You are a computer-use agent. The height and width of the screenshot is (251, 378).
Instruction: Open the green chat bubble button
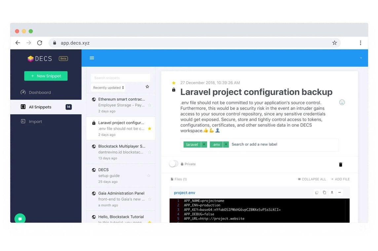point(20,219)
